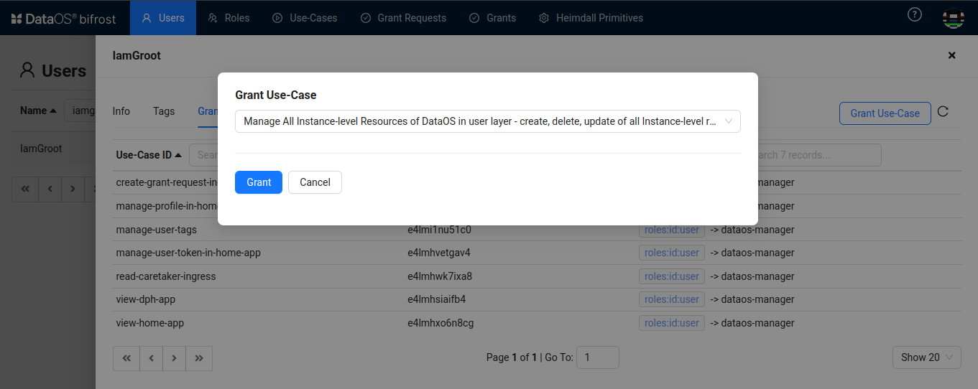Screen dimensions: 978x389
Task: Expand the use-case selection dropdown in dialog
Action: pyautogui.click(x=488, y=121)
